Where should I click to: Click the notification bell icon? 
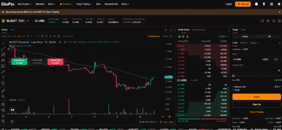tap(256, 4)
